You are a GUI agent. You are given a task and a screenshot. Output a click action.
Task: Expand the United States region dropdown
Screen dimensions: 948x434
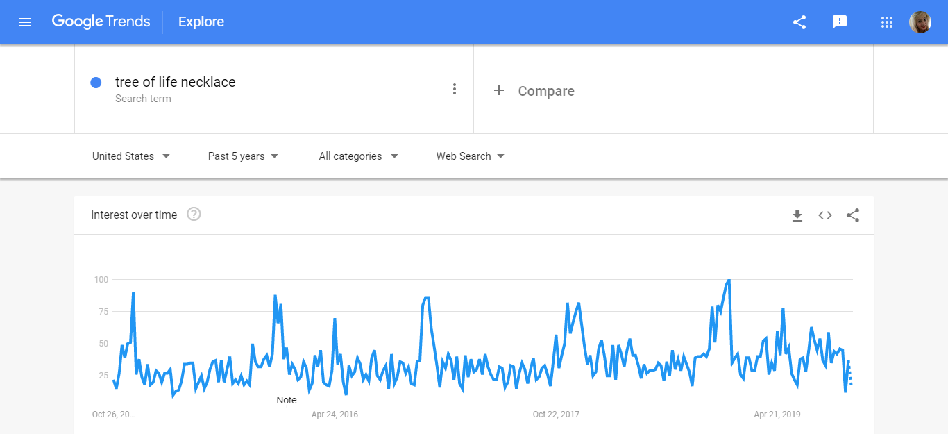(131, 156)
